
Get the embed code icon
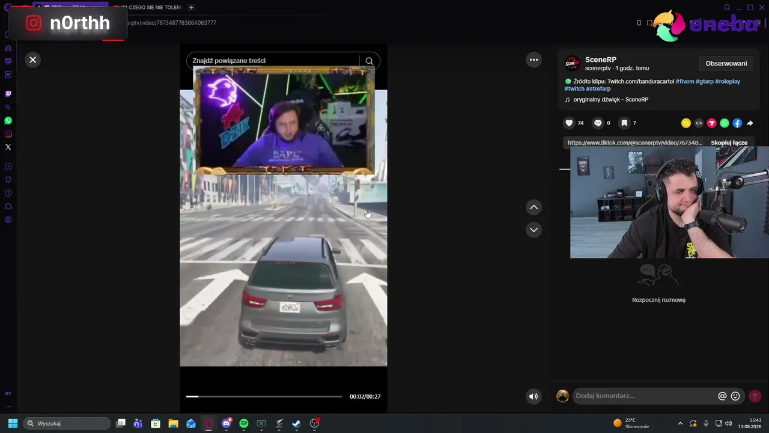(x=699, y=123)
